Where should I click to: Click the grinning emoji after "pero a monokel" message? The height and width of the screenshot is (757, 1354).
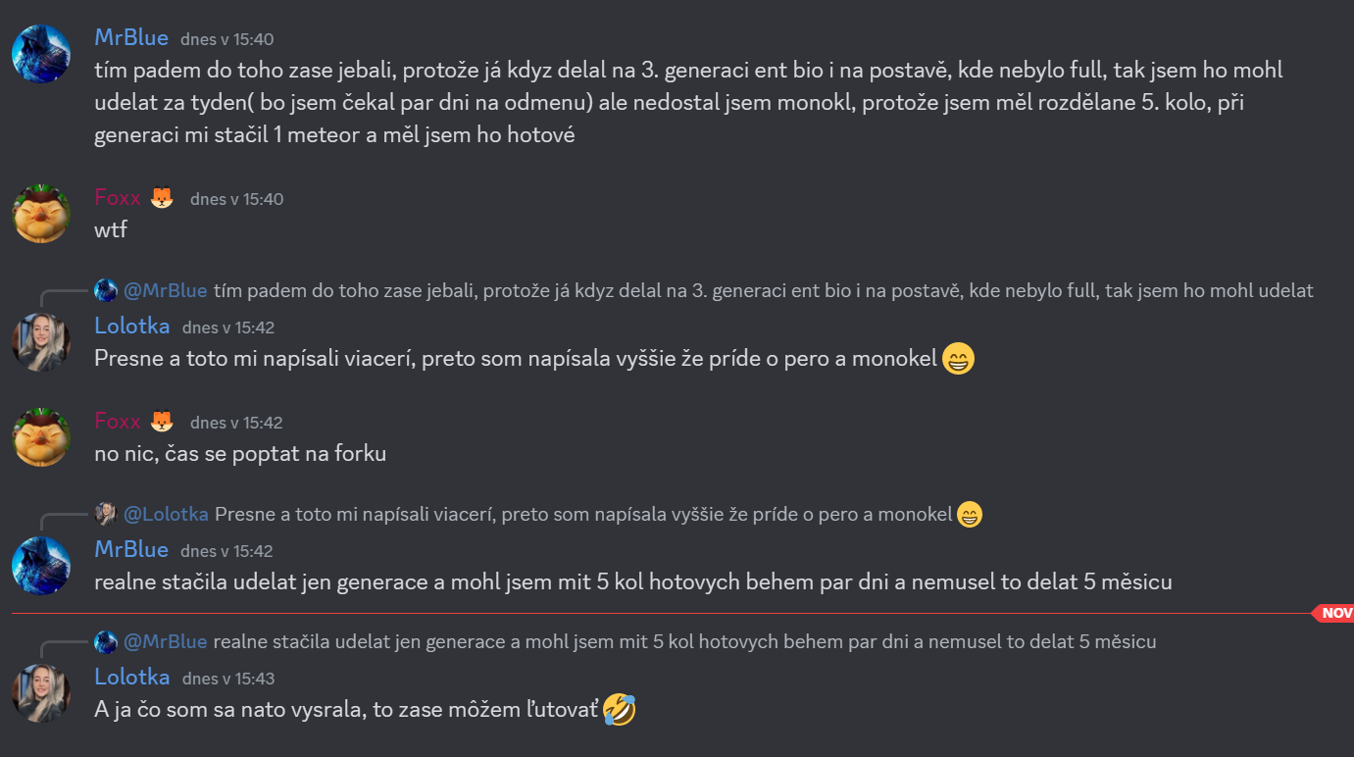(x=958, y=360)
